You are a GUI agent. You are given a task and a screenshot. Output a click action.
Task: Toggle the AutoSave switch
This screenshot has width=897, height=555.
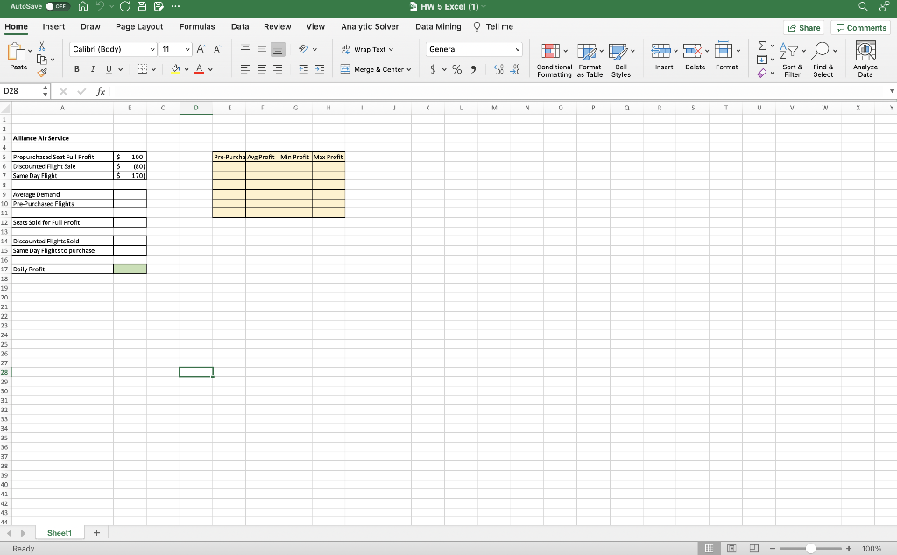pos(57,6)
